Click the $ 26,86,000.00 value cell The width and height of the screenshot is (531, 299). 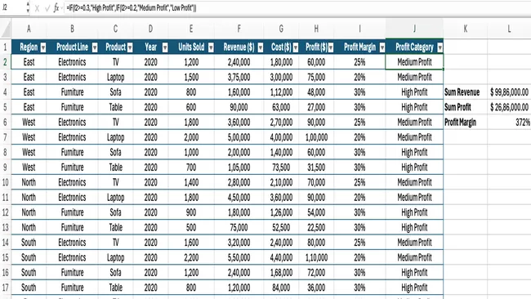(x=509, y=107)
